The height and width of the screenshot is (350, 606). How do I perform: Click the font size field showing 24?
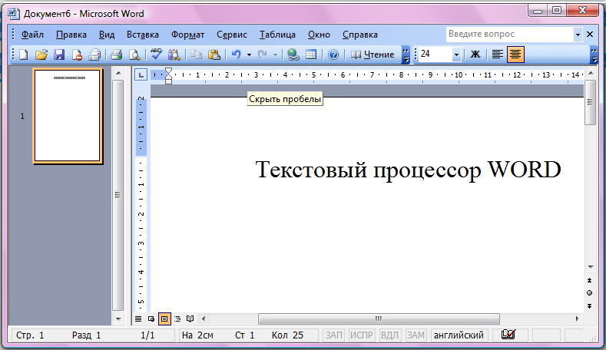click(435, 54)
